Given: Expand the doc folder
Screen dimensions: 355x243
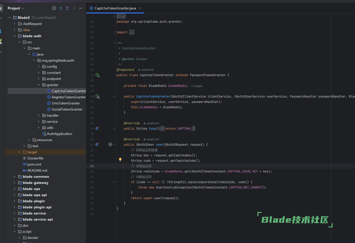Looking at the screenshot, I should click(15, 225).
